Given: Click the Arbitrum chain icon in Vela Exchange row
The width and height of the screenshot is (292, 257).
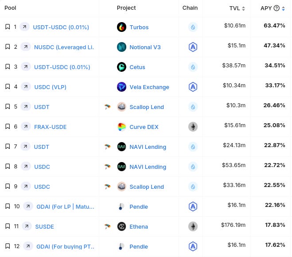Looking at the screenshot, I should pyautogui.click(x=193, y=87).
